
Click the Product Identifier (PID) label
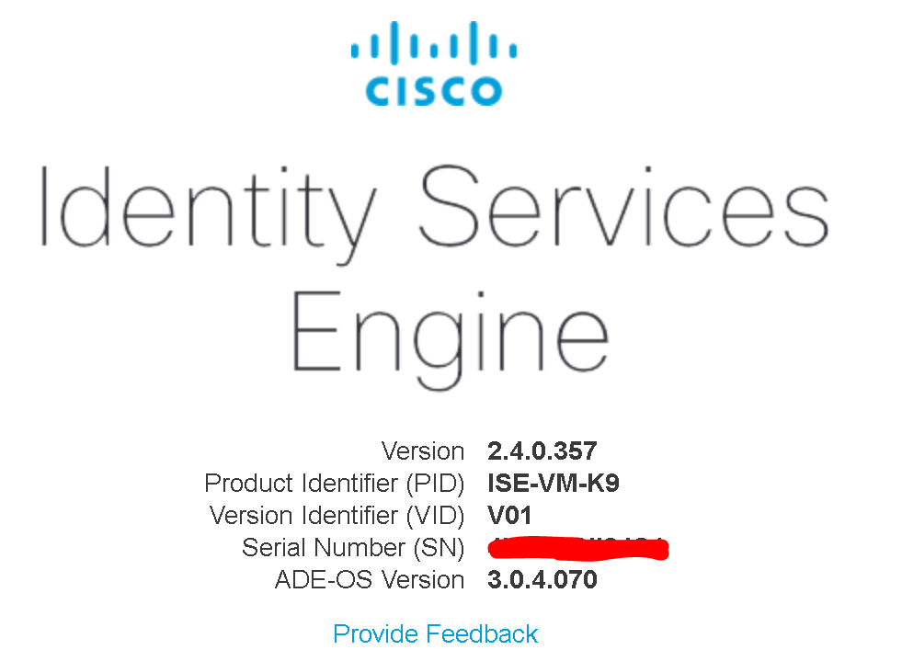[335, 484]
